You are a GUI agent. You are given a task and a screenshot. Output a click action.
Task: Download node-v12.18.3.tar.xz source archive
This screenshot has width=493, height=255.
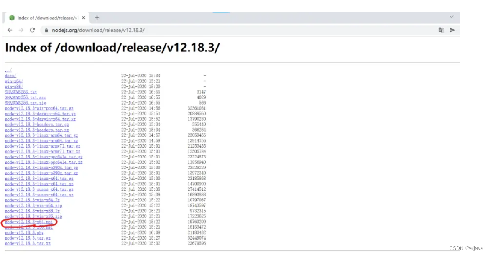click(x=28, y=243)
